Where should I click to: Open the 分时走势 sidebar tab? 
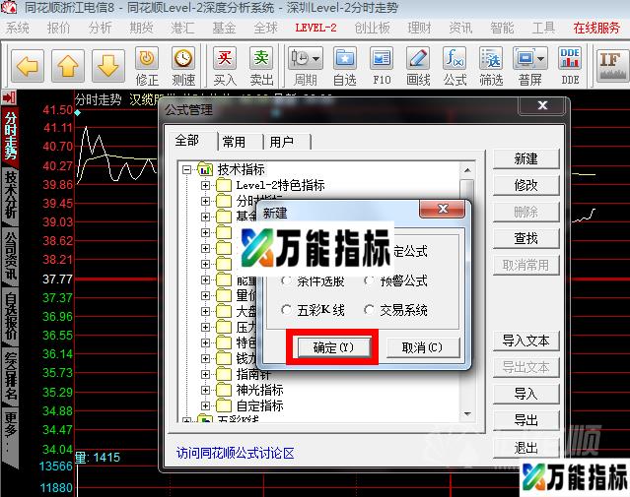[11, 135]
